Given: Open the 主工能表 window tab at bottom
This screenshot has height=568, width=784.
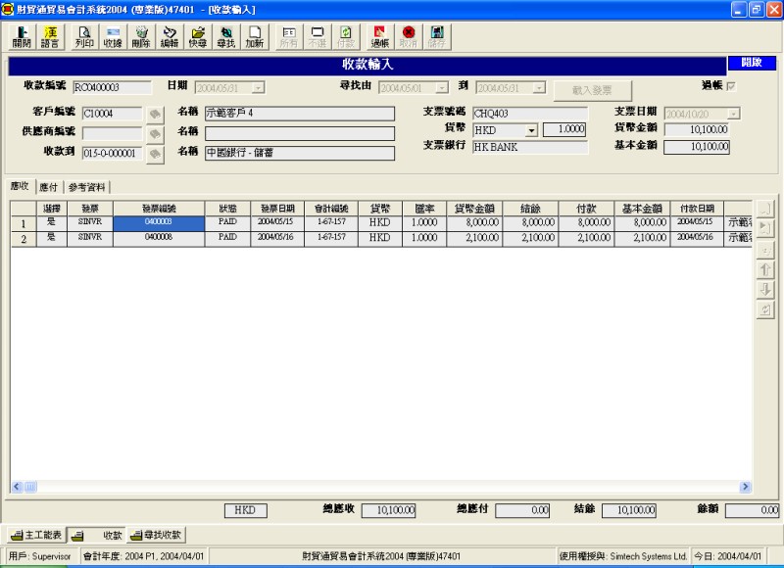Looking at the screenshot, I should [x=37, y=535].
